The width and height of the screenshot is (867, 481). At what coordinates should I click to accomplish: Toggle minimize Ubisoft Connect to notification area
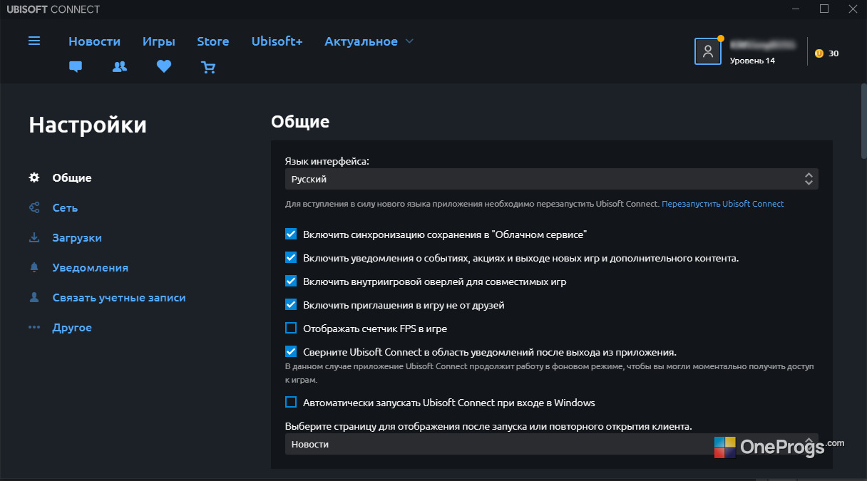pos(291,351)
